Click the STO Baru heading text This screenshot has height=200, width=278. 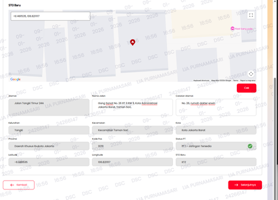[14, 5]
